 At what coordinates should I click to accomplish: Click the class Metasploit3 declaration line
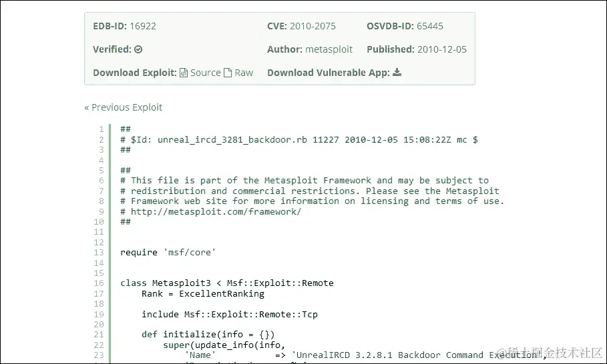tap(227, 283)
